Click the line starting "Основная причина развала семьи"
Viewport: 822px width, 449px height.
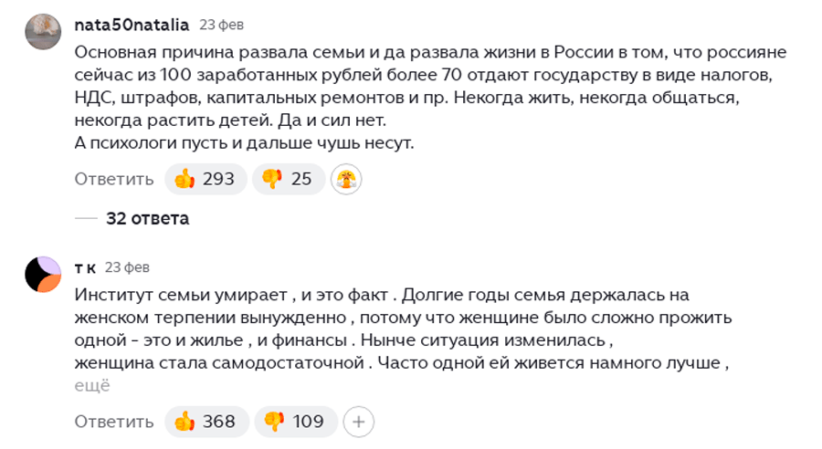[x=429, y=52]
